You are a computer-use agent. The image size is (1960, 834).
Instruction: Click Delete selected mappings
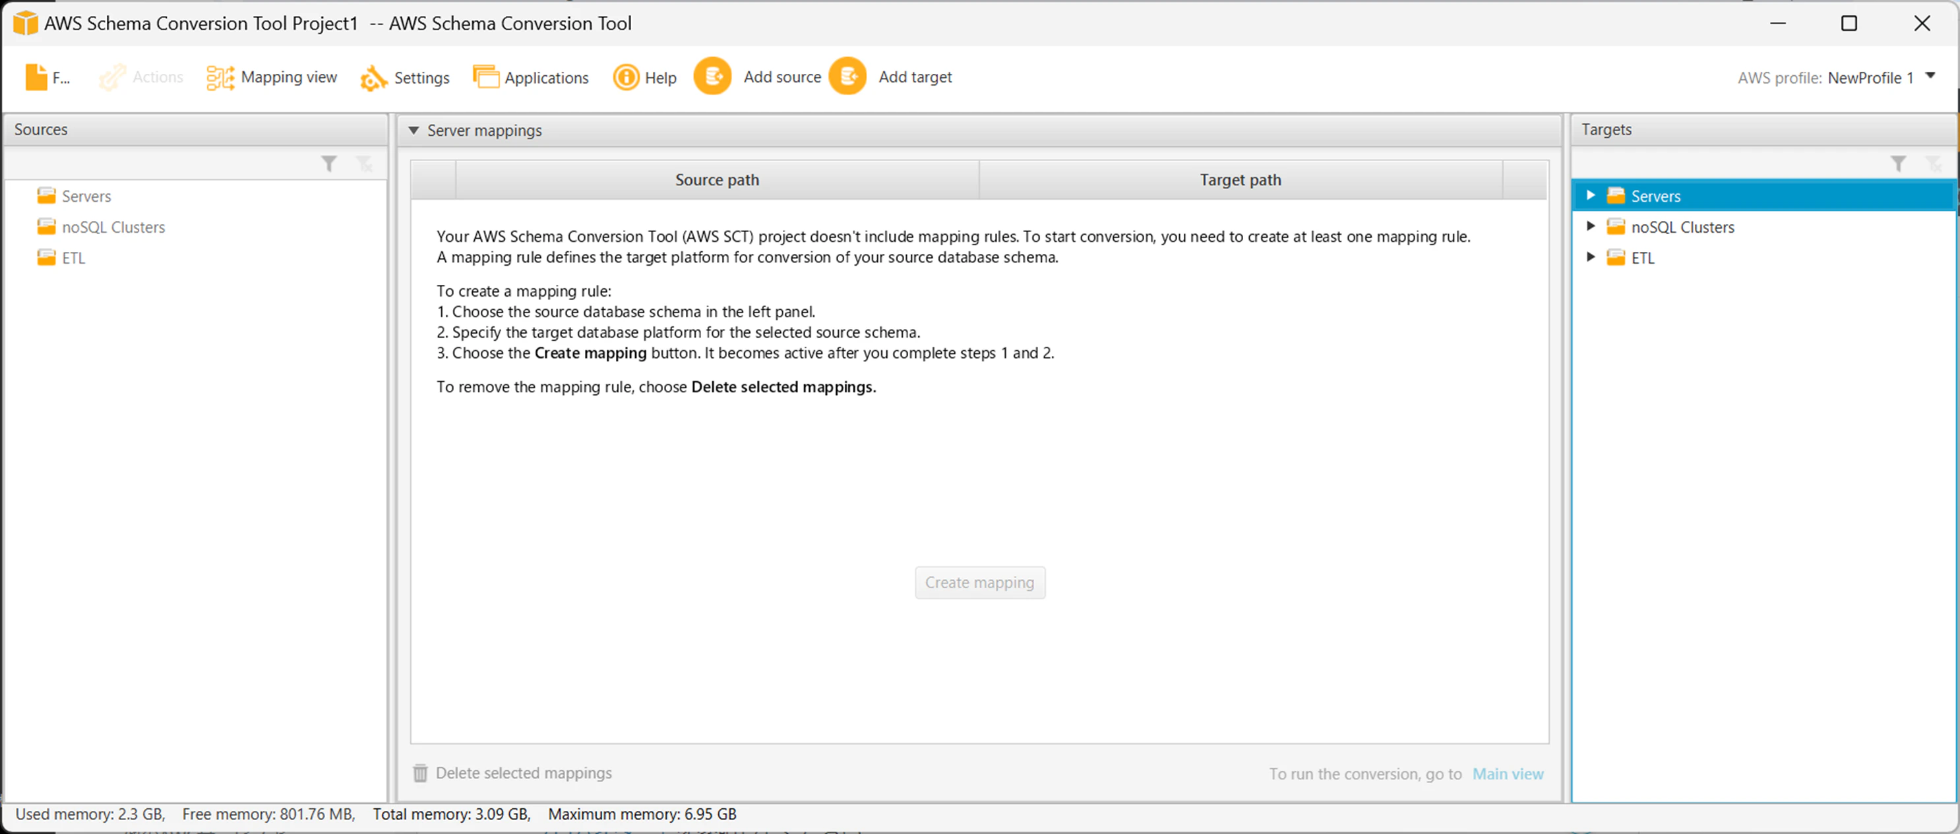click(524, 773)
